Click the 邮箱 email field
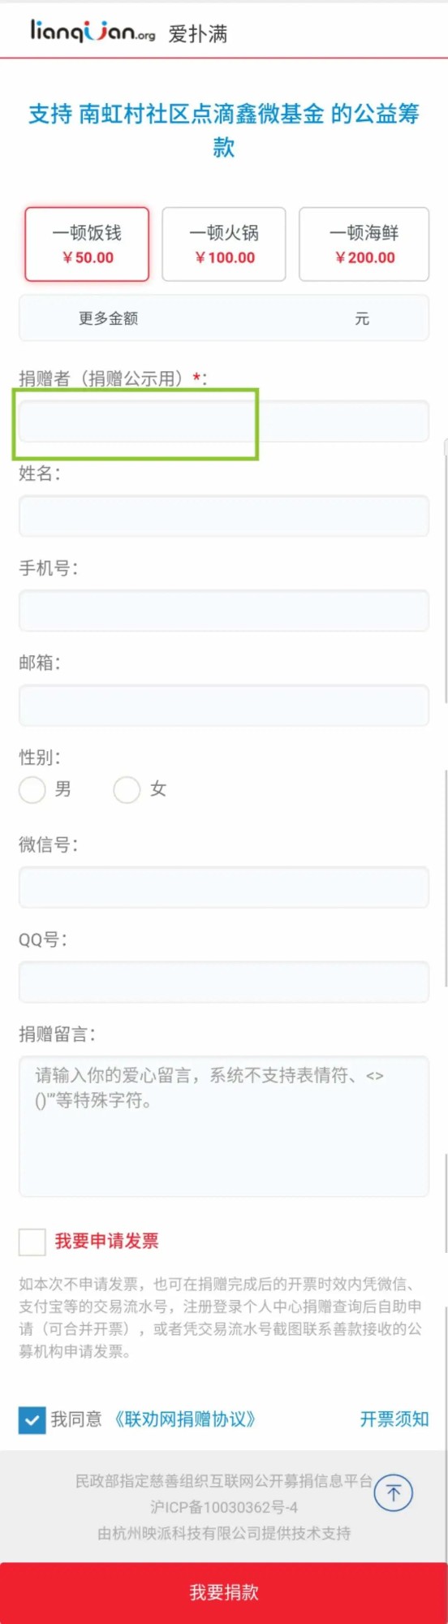Viewport: 448px width, 1624px height. pyautogui.click(x=224, y=705)
